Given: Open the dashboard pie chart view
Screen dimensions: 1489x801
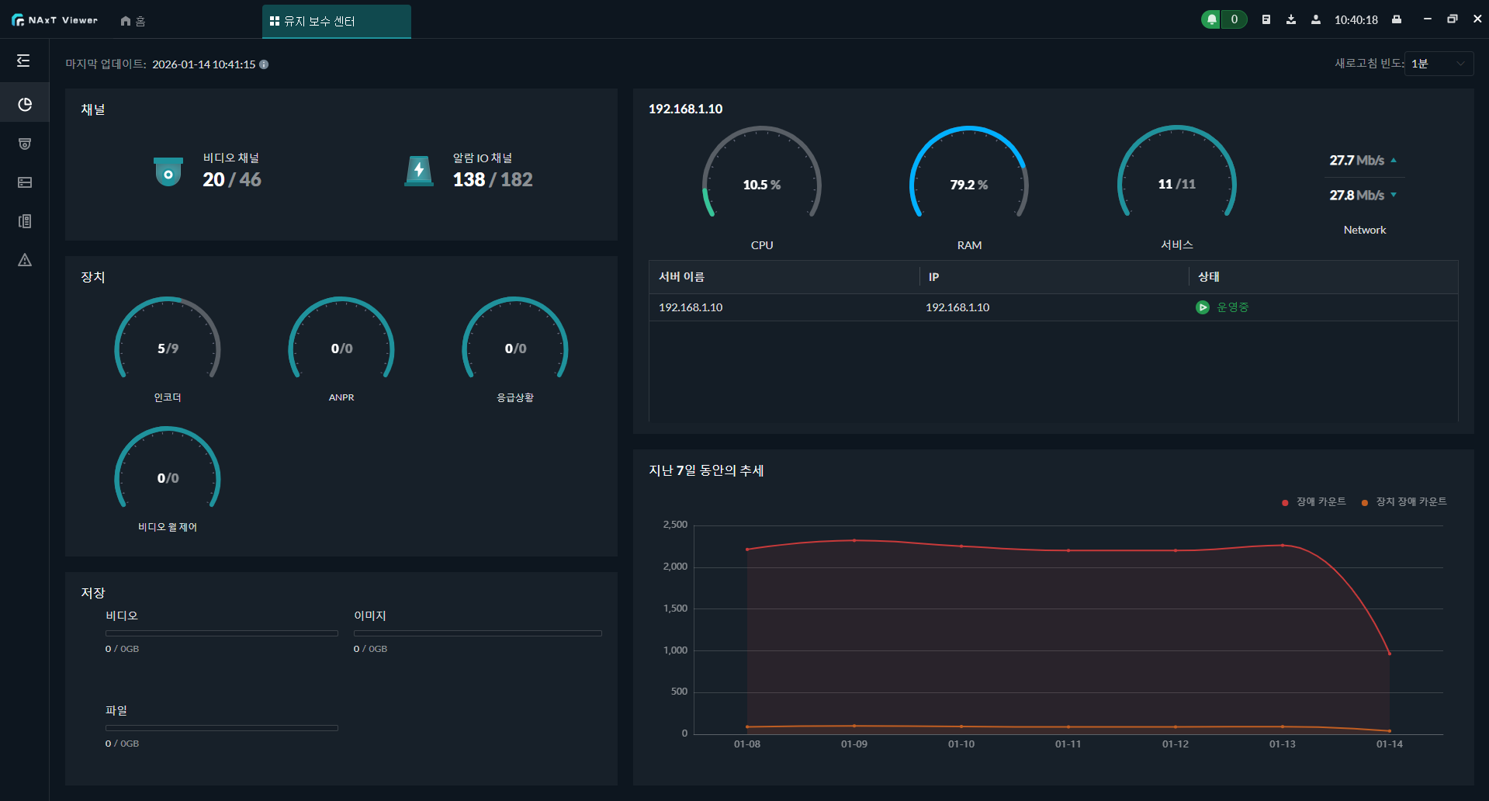Looking at the screenshot, I should 25,105.
